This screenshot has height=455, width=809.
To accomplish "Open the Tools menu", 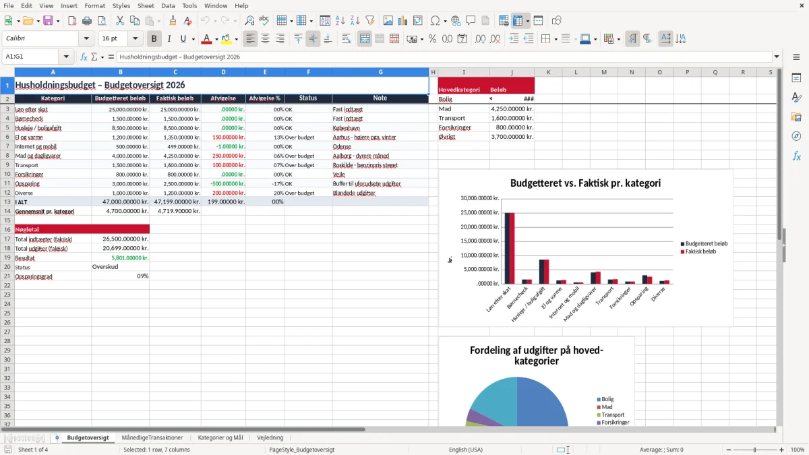I will (x=189, y=5).
